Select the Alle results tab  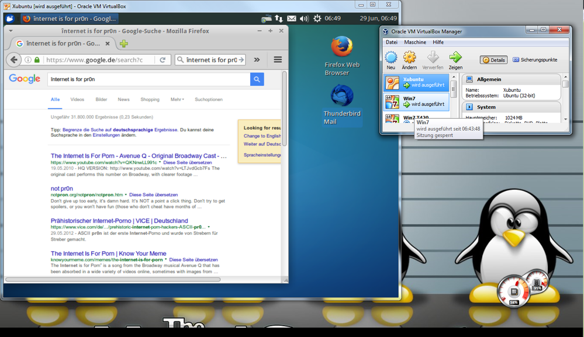(x=55, y=99)
